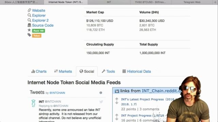Open the @INTCHAIN link after Replying to

coord(61,106)
